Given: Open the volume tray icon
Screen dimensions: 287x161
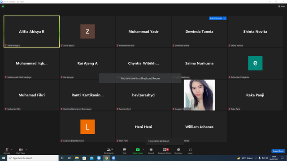Looking at the screenshot, I should [x=267, y=158].
